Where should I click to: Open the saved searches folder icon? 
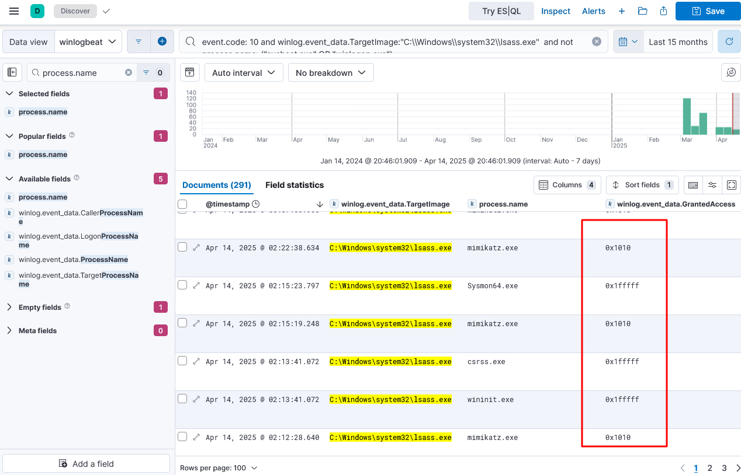tap(642, 11)
